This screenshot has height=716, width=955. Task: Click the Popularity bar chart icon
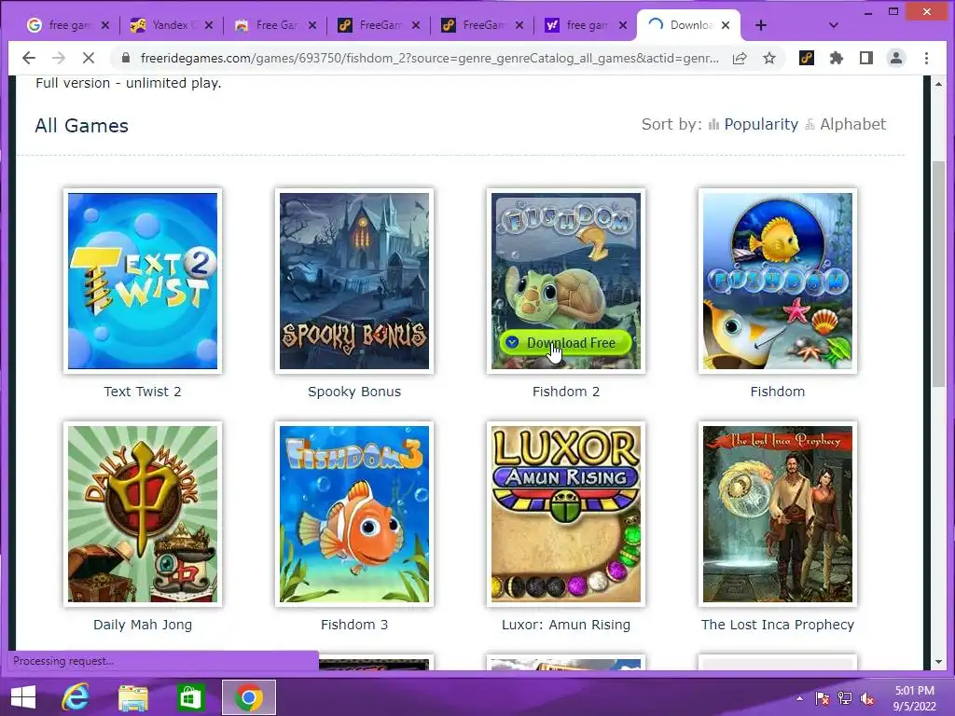(x=713, y=125)
